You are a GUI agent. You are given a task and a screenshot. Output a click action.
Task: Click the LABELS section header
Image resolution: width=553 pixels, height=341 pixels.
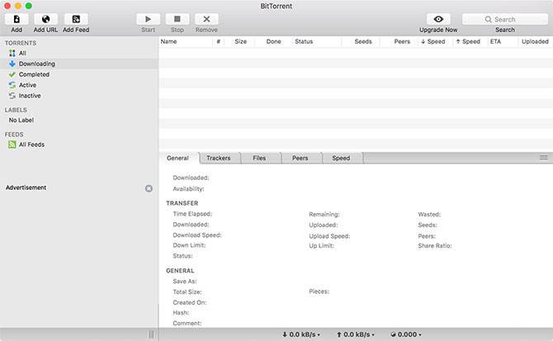click(x=16, y=110)
